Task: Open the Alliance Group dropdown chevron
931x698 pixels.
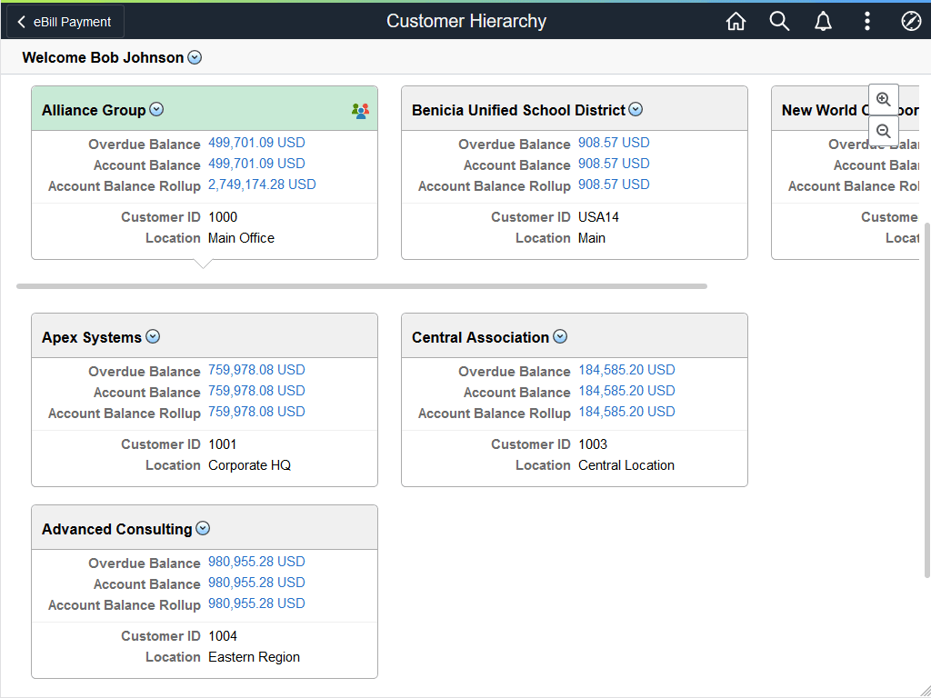Action: [155, 109]
